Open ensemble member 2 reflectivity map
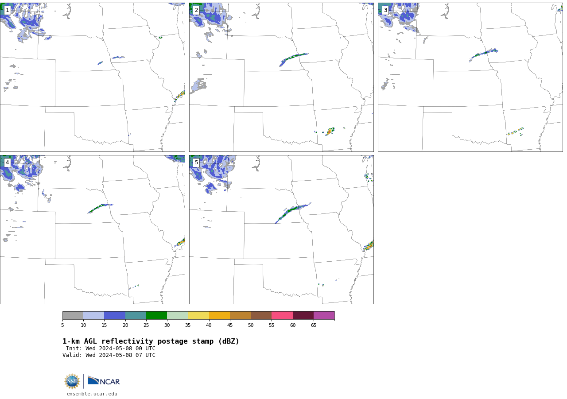This screenshot has height=399, width=567. (x=281, y=77)
